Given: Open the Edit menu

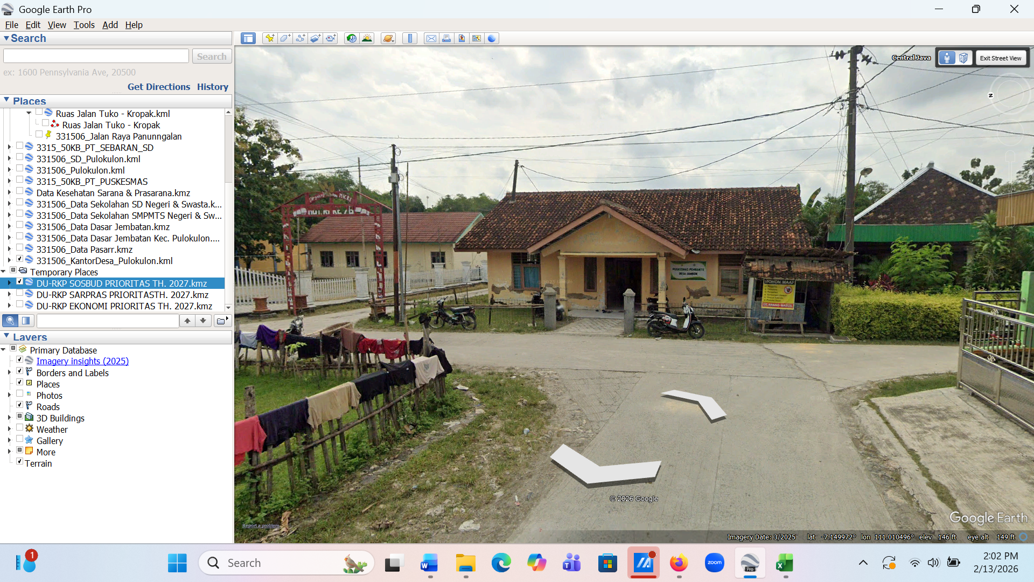Looking at the screenshot, I should [33, 25].
